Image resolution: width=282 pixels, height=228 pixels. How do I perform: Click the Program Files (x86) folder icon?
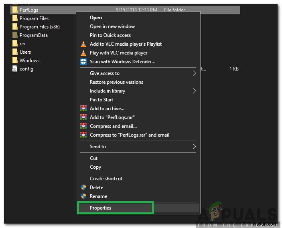coord(15,27)
